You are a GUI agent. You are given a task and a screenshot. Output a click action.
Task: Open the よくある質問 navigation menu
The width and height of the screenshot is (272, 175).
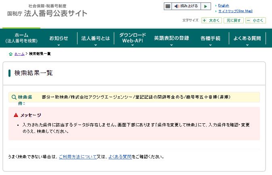tap(247, 38)
